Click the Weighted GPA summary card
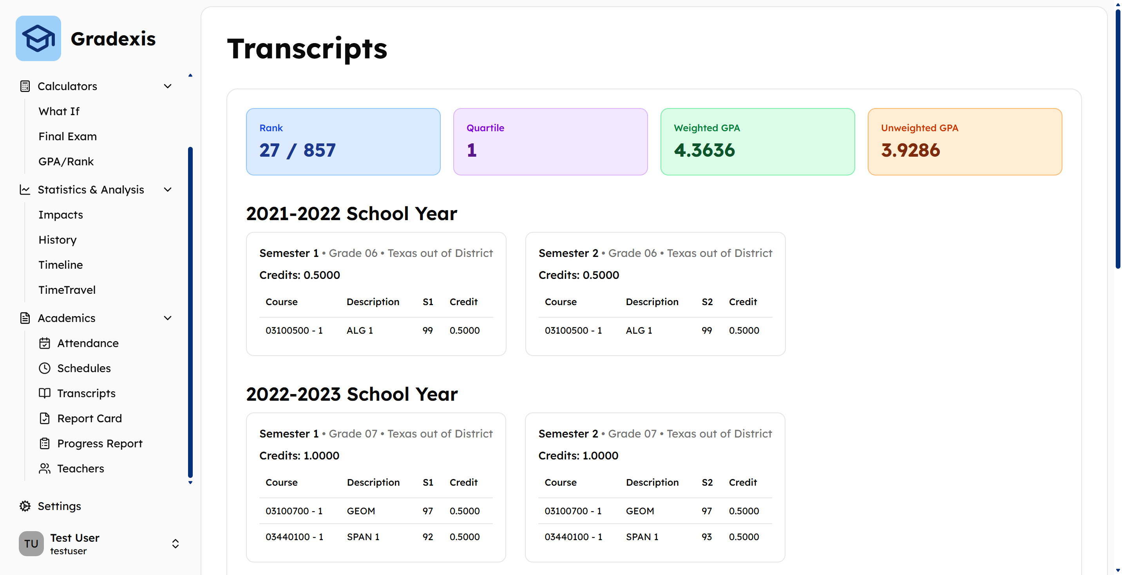Image resolution: width=1122 pixels, height=575 pixels. (757, 141)
